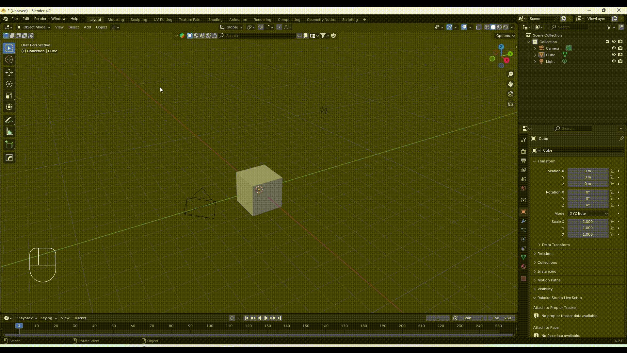The image size is (627, 353).
Task: Open XYZ Euler rotation mode dropdown
Action: click(x=588, y=213)
